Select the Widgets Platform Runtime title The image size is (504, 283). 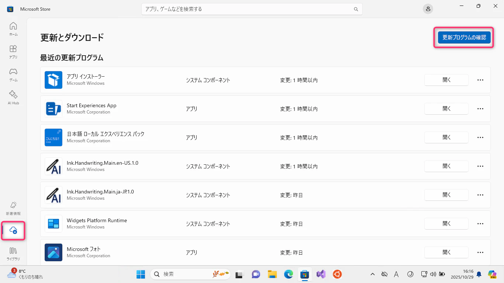pos(97,220)
